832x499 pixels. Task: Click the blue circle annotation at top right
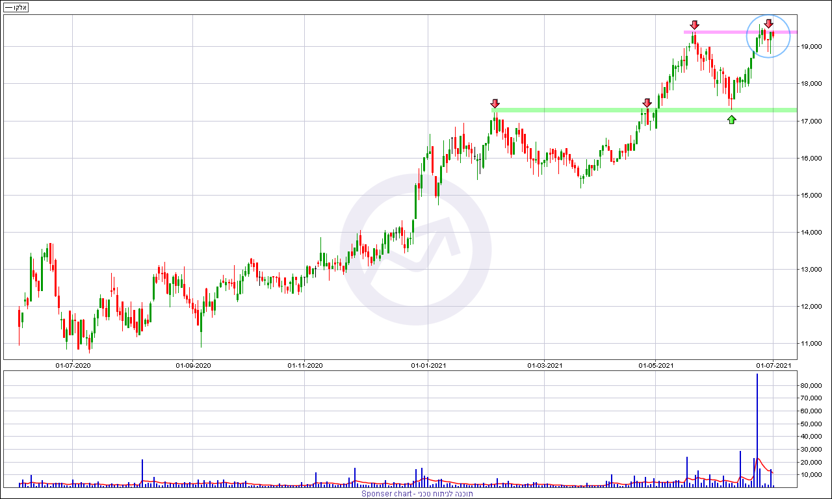(768, 36)
